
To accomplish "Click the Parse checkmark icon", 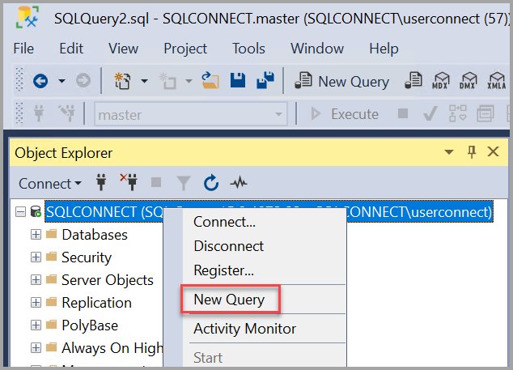I will 430,113.
